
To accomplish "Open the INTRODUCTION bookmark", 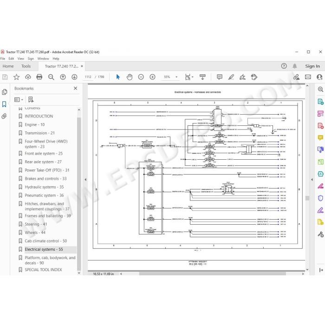I will click(39, 116).
